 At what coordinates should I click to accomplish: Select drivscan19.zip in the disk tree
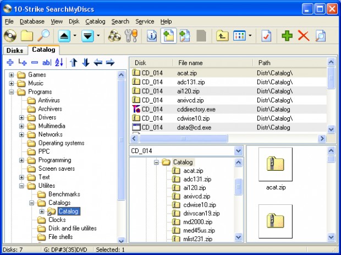(201, 213)
